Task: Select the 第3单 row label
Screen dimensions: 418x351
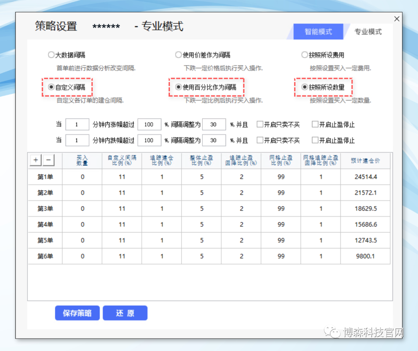Action: click(x=45, y=208)
